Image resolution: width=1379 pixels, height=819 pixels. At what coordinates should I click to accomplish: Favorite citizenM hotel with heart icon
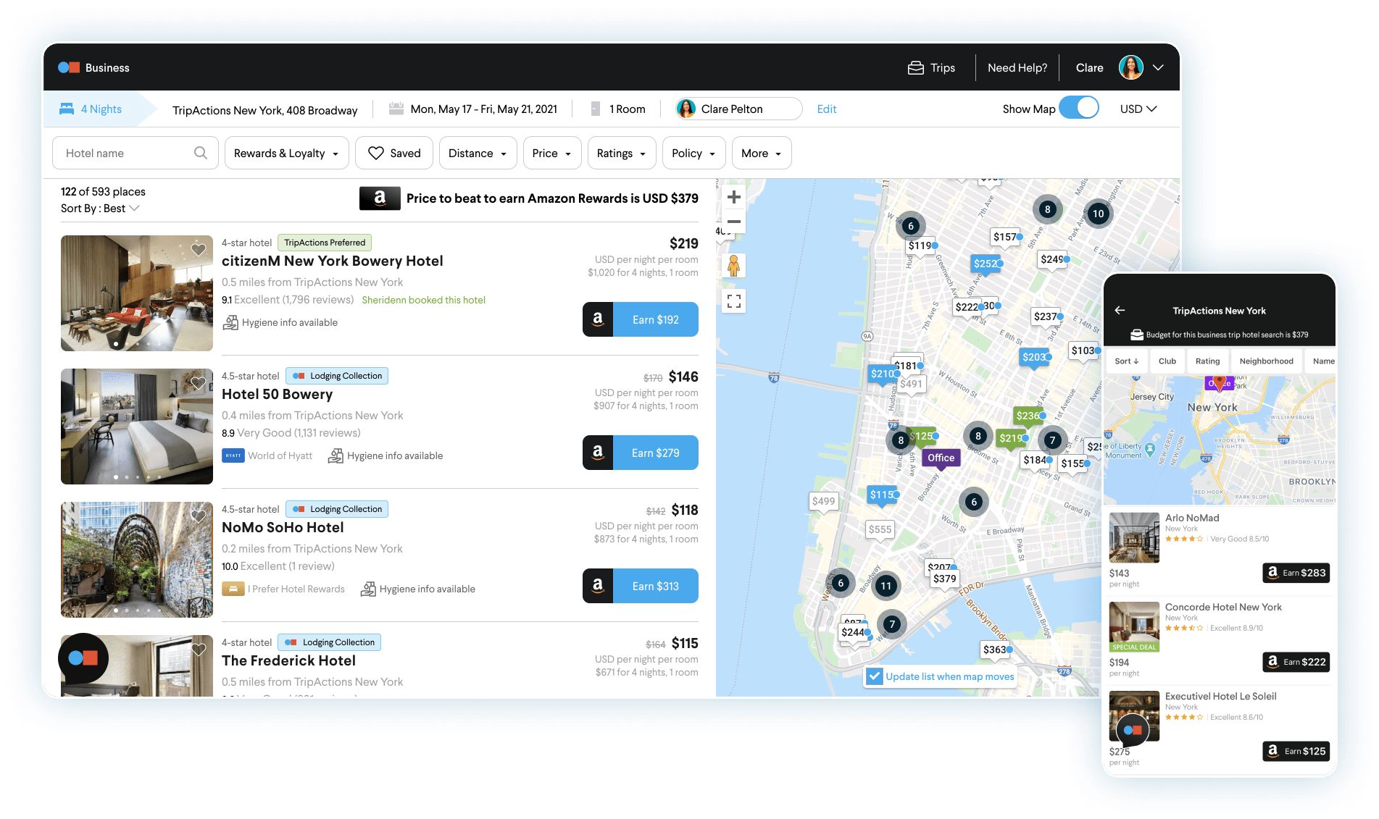[x=199, y=250]
